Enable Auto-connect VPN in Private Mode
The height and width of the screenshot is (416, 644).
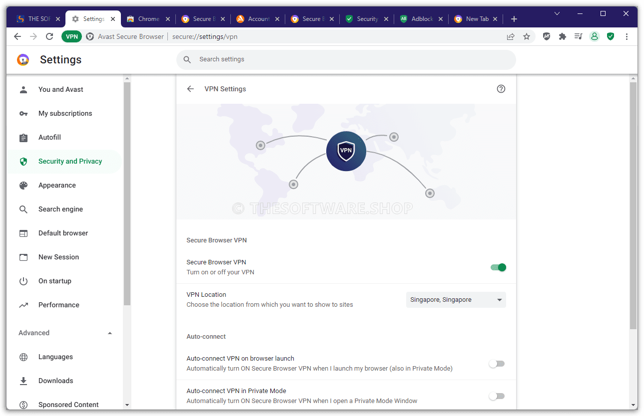click(x=497, y=396)
